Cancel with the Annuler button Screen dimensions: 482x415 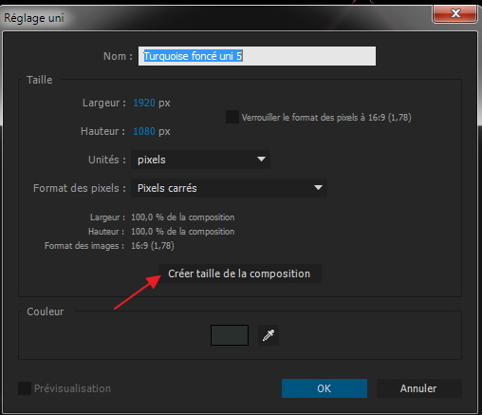[x=418, y=388]
